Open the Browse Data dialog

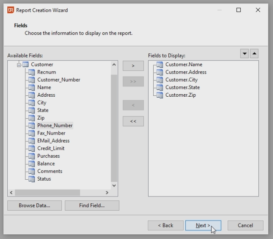pos(34,205)
